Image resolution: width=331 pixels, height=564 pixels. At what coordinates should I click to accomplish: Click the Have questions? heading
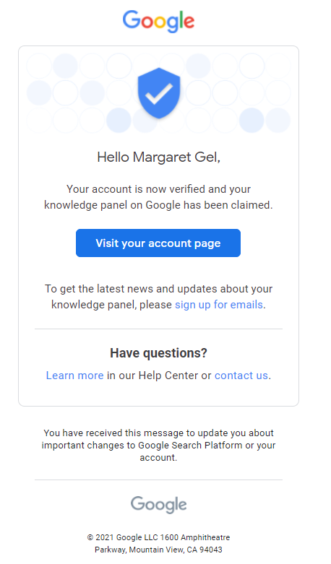(x=159, y=353)
